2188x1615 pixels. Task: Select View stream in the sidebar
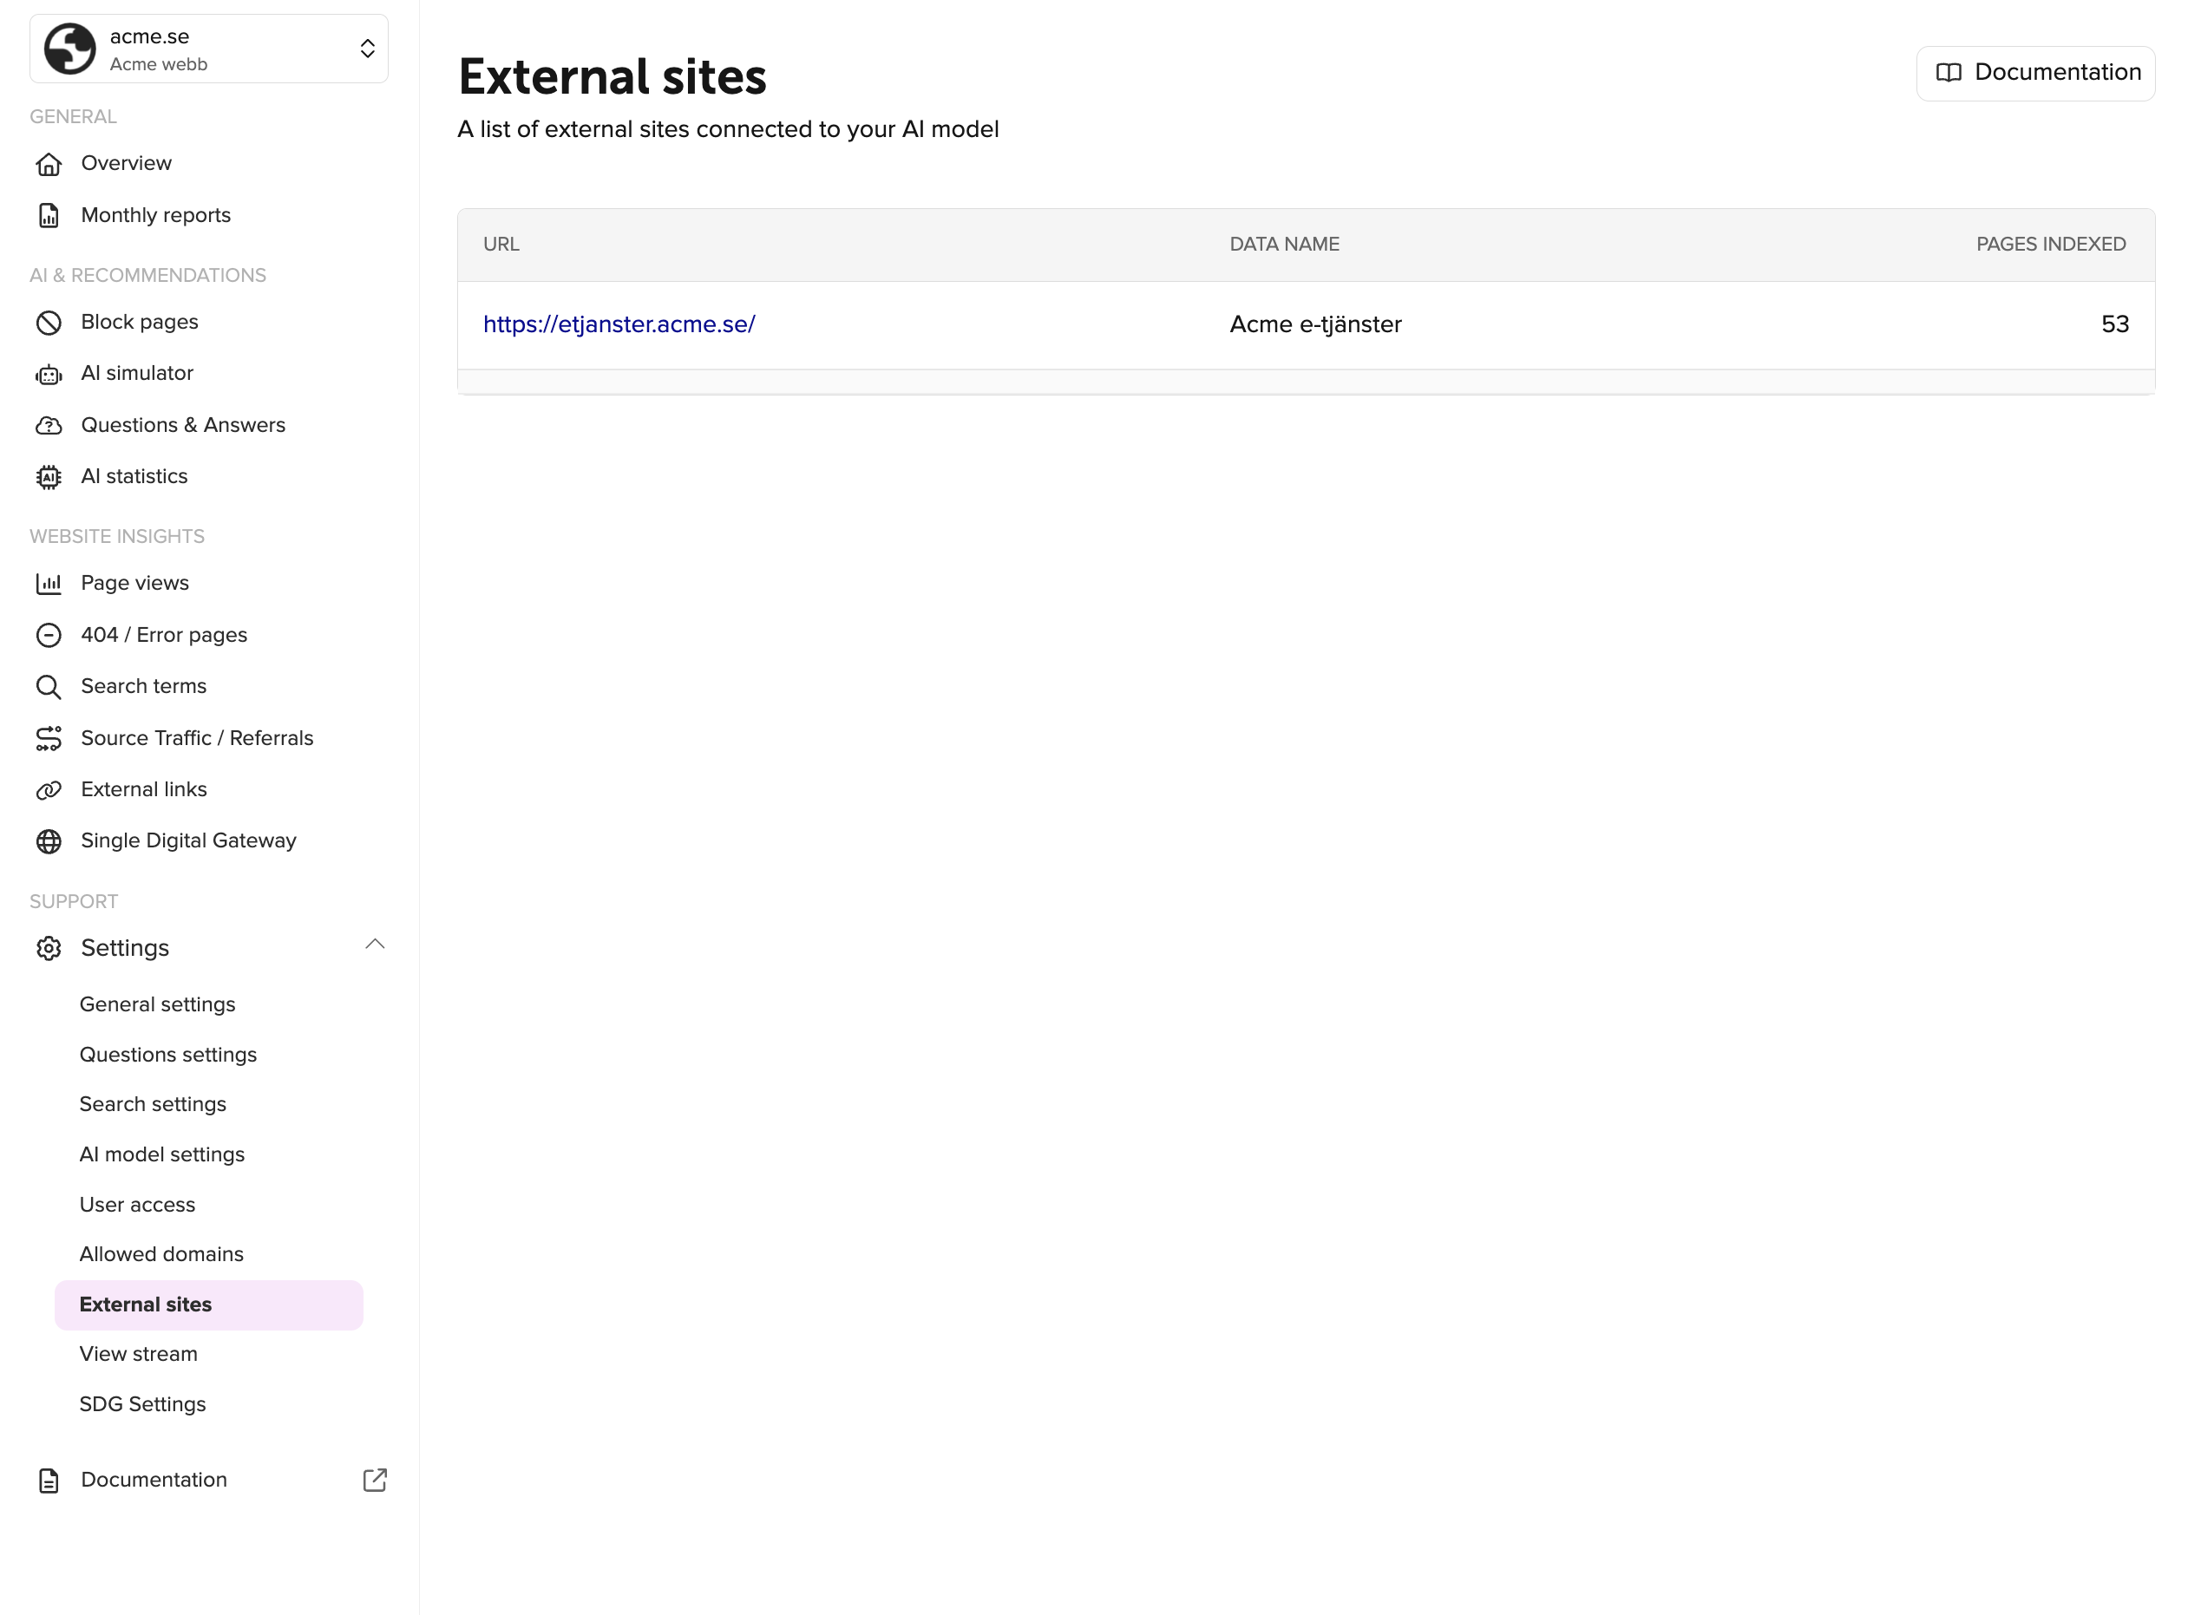138,1354
